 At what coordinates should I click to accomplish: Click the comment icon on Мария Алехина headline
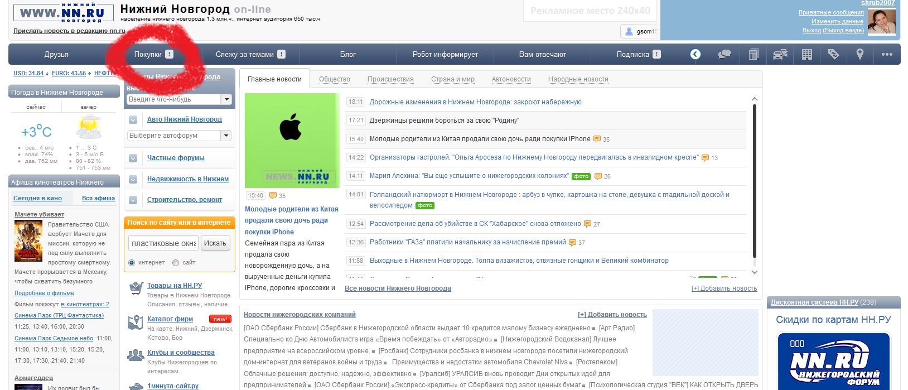598,176
